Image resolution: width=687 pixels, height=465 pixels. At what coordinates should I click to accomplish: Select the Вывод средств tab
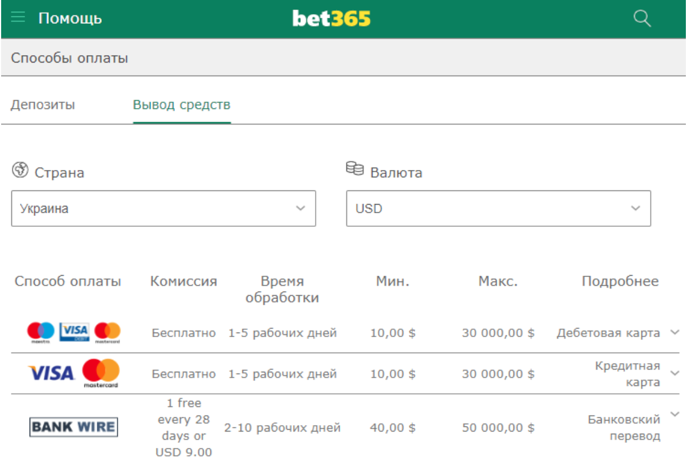[182, 105]
